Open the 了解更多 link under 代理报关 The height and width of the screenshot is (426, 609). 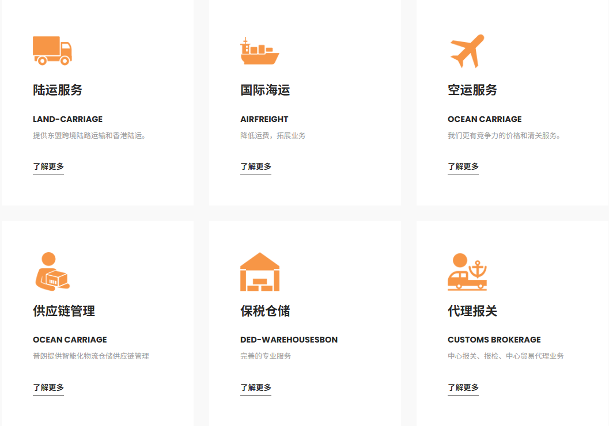click(463, 387)
